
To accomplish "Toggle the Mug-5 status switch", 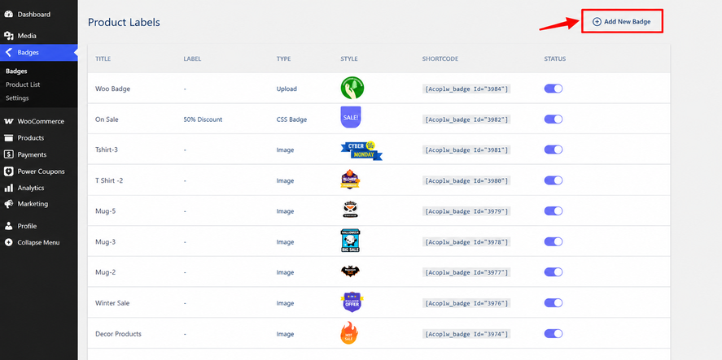I will tap(554, 211).
